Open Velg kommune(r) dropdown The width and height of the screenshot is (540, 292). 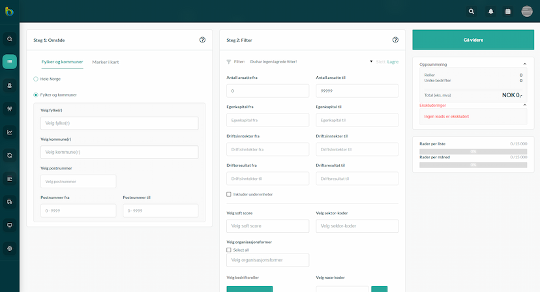(x=119, y=153)
